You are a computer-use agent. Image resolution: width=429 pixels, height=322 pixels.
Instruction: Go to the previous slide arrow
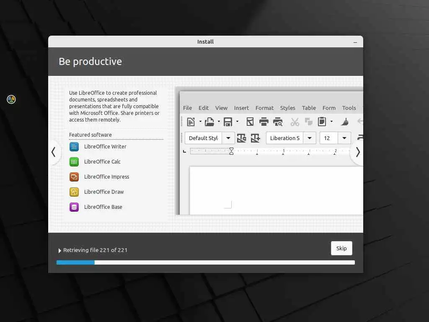(x=54, y=152)
